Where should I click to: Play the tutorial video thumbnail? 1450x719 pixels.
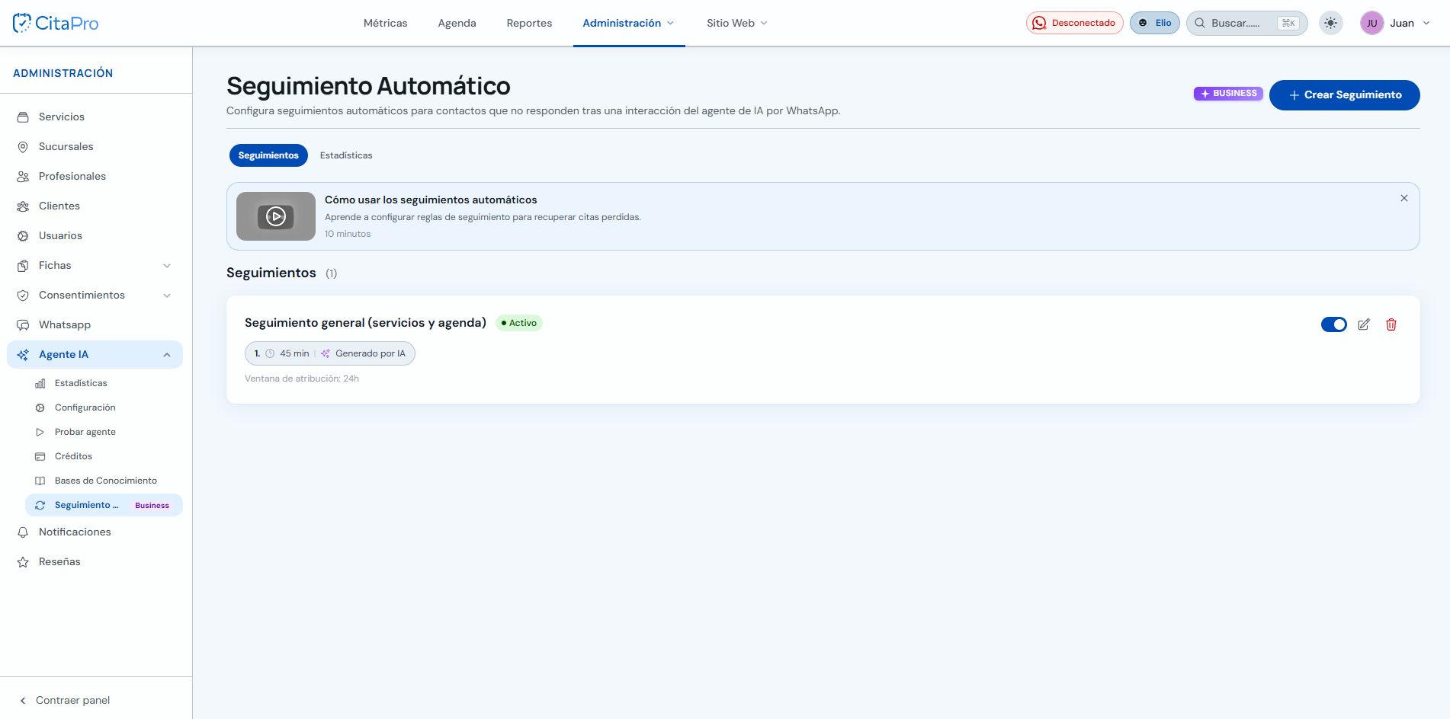pyautogui.click(x=276, y=216)
